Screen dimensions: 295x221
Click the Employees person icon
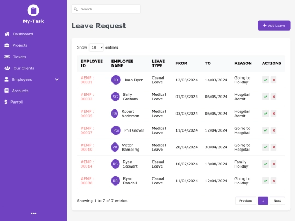[7, 79]
